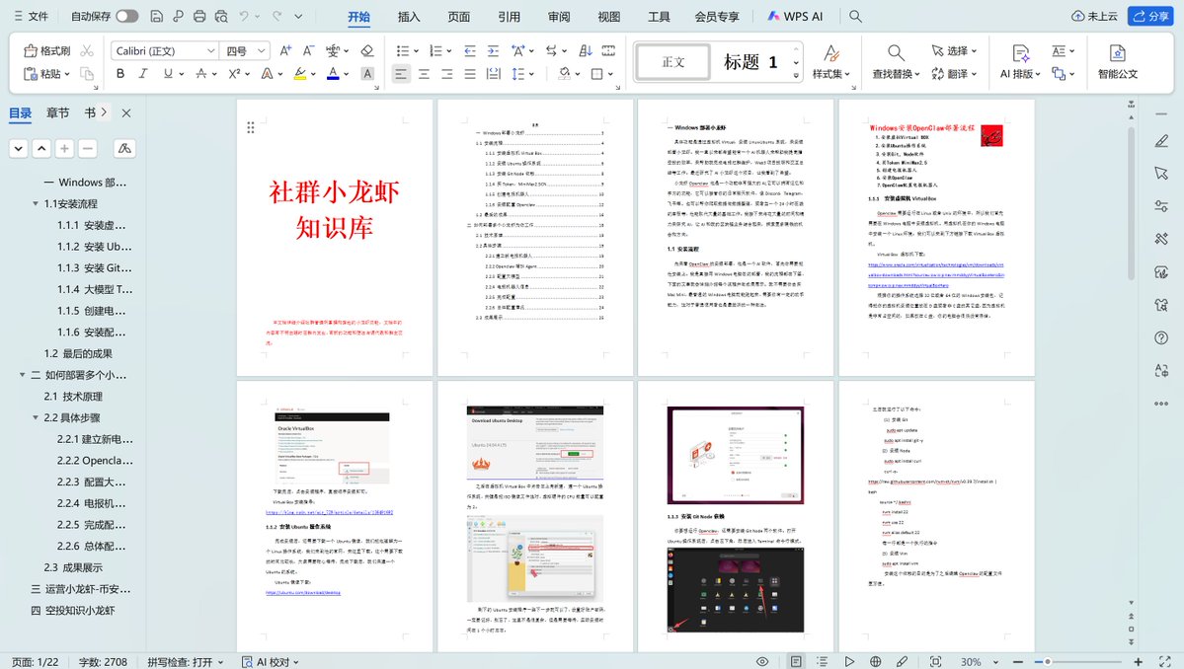Viewport: 1184px width, 669px height.
Task: Switch to the 插入 ribbon tab
Action: pos(409,16)
